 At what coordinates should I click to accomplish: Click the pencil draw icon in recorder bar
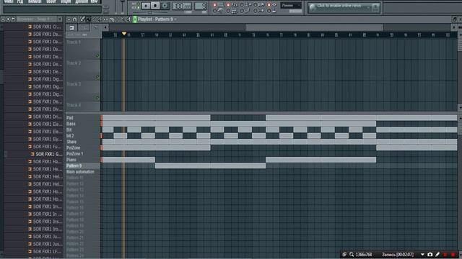click(x=437, y=255)
